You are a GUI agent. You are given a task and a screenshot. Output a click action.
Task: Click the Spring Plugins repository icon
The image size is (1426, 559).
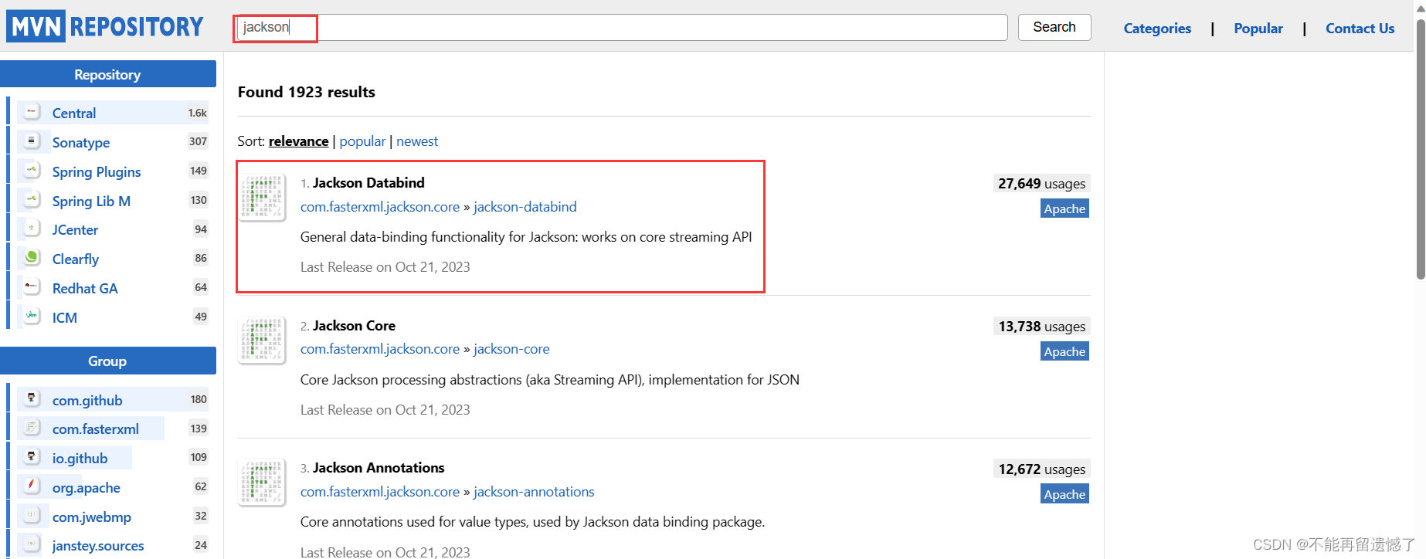pos(32,171)
